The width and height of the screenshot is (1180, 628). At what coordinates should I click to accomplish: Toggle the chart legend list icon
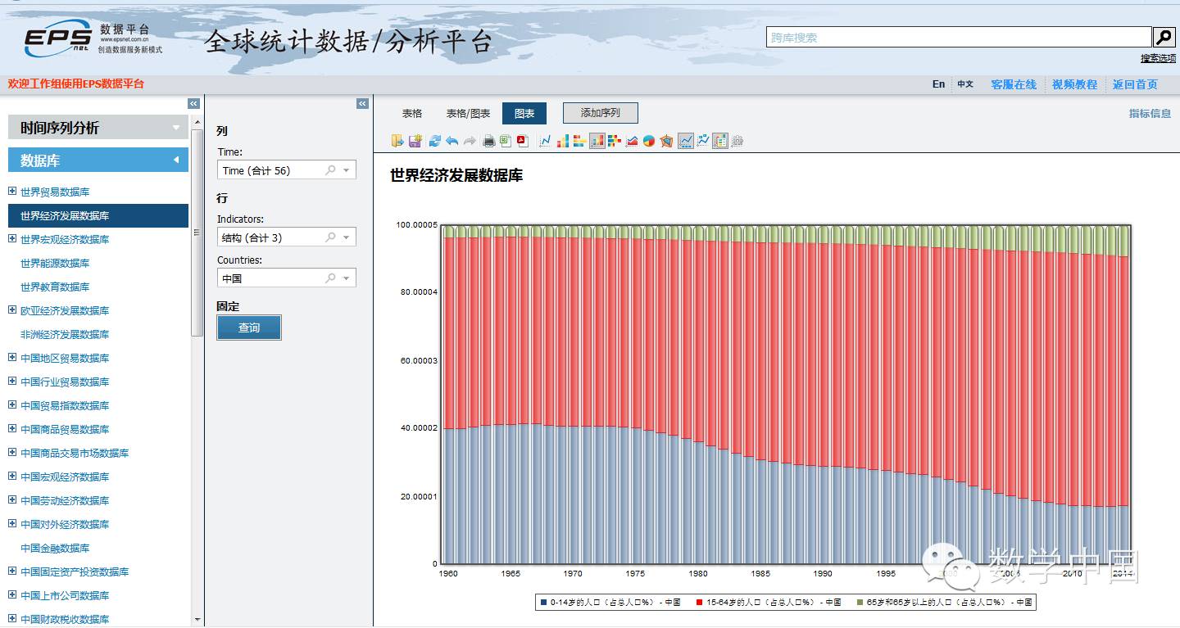click(x=720, y=141)
